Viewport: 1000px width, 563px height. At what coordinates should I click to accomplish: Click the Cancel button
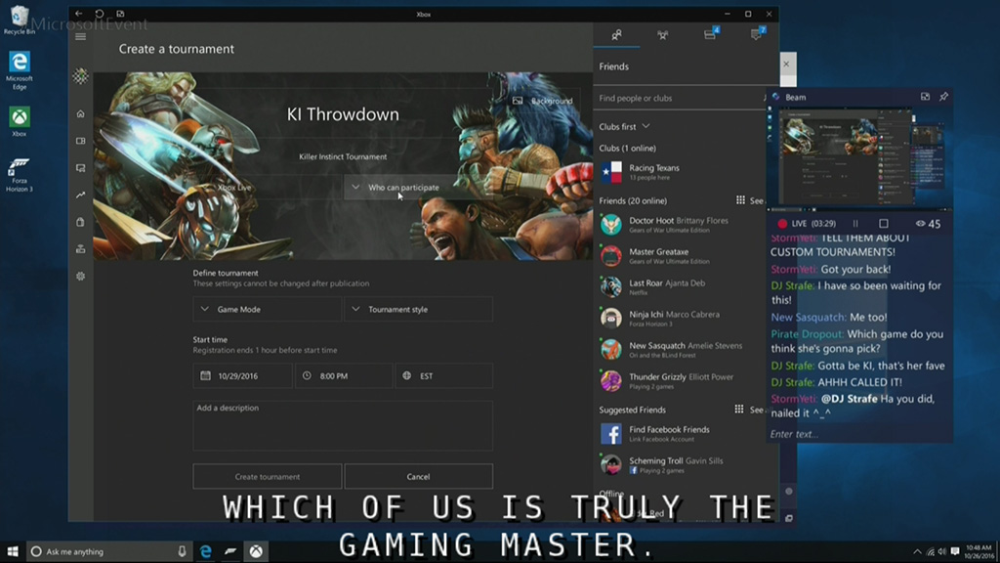point(418,476)
